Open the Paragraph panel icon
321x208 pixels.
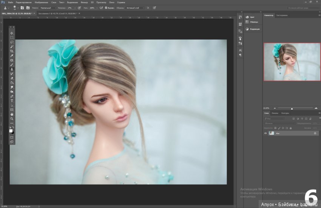click(240, 55)
